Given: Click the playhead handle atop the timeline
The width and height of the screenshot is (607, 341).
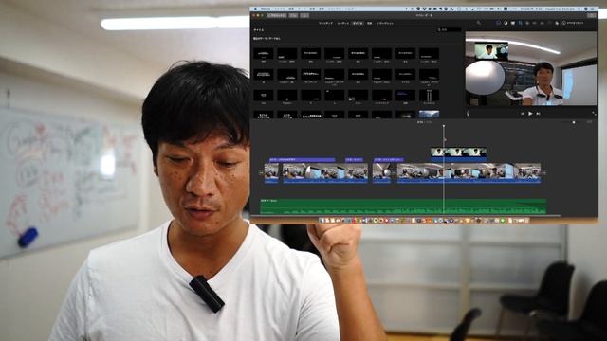Looking at the screenshot, I should [x=444, y=126].
